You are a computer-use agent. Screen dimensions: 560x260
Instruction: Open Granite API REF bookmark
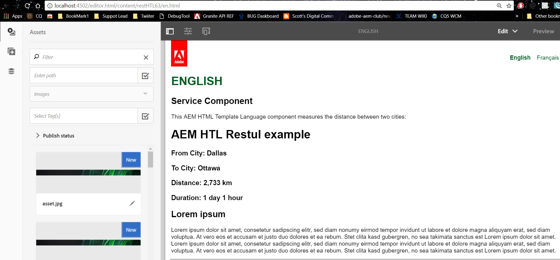point(214,16)
